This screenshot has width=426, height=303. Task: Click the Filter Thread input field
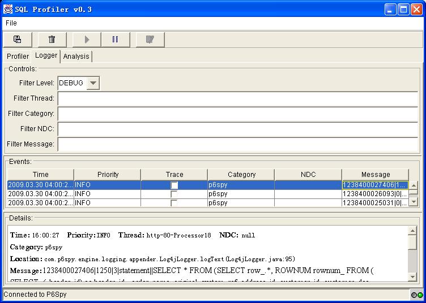coord(237,98)
